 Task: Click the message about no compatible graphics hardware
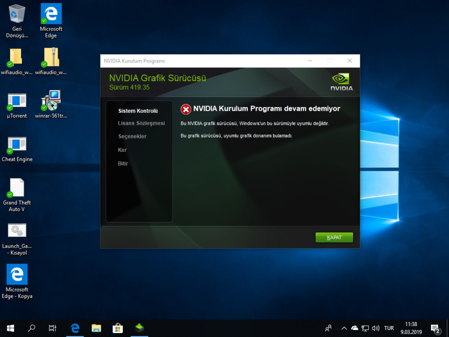236,135
